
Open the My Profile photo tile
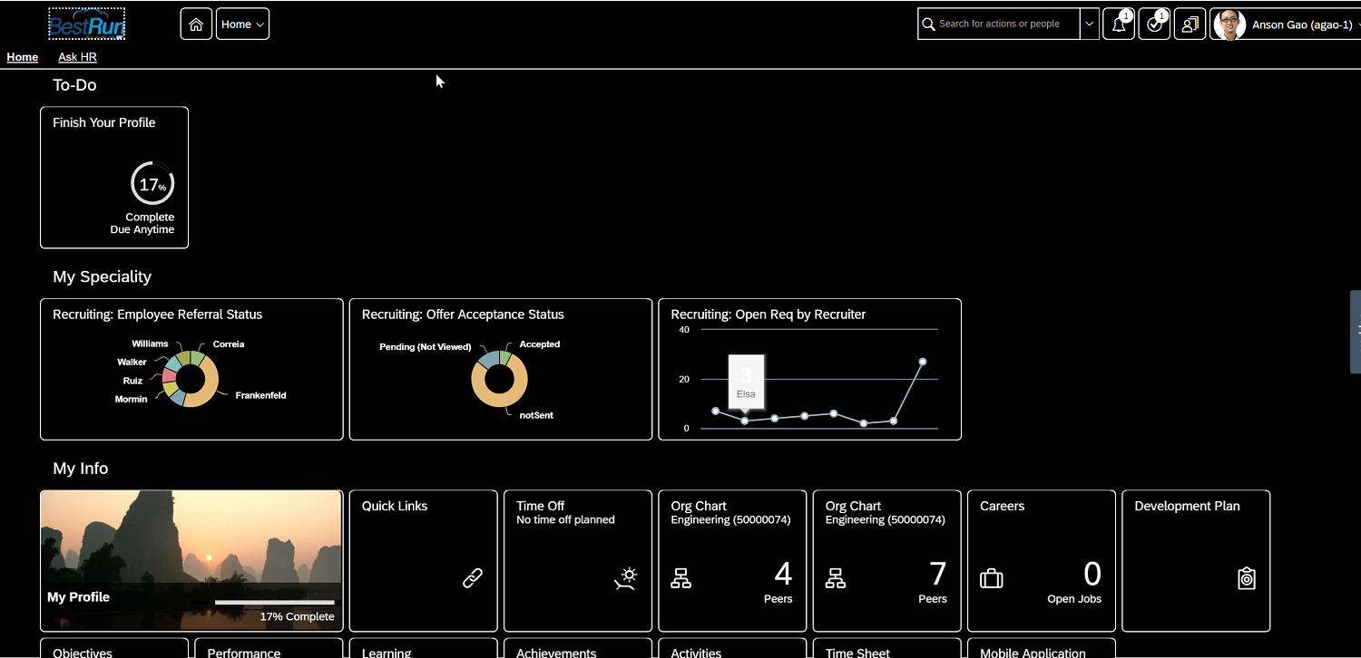pos(191,561)
